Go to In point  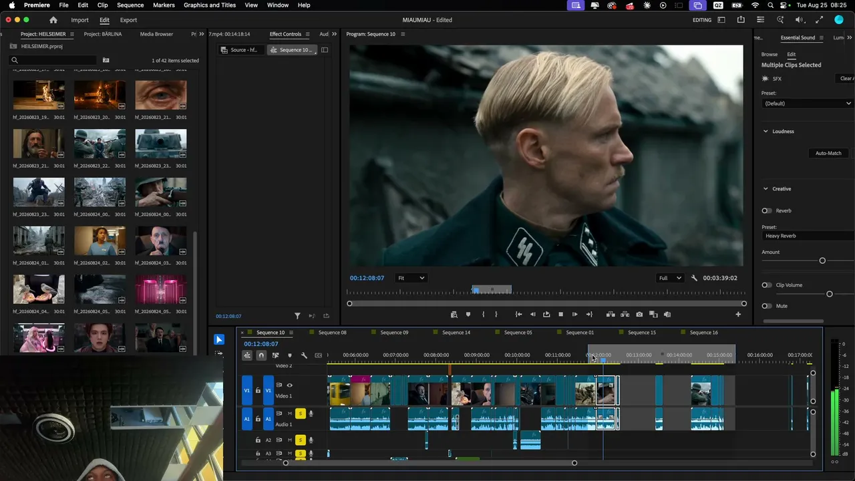[518, 314]
